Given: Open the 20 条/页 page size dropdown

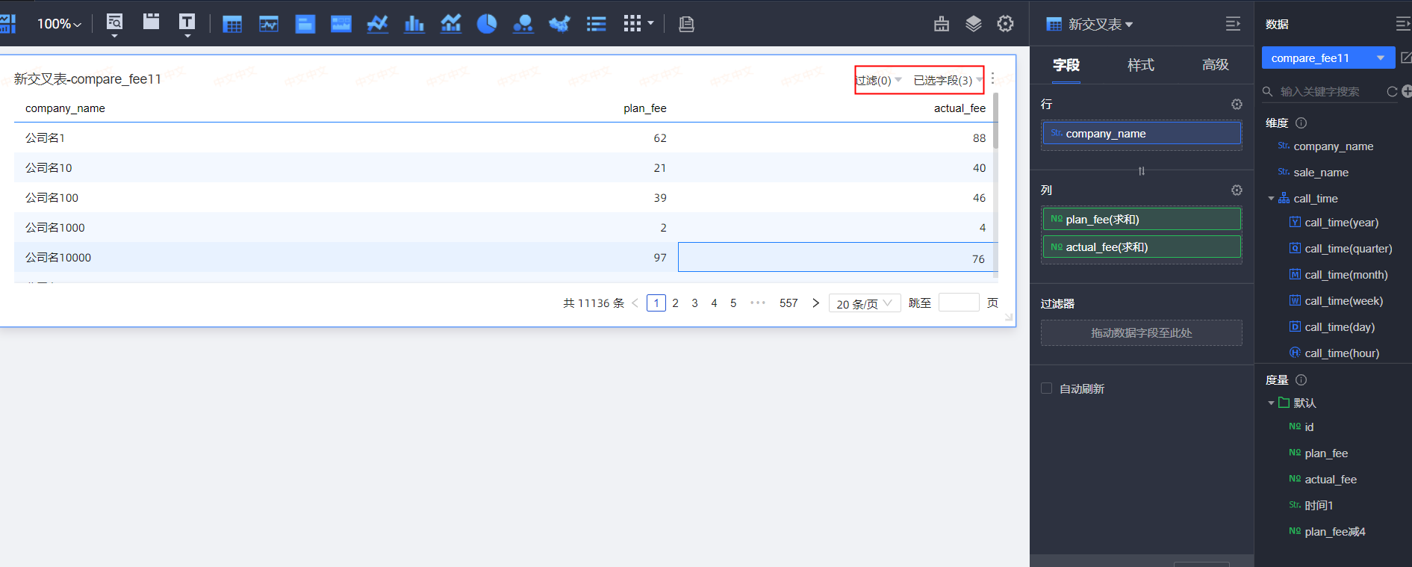Looking at the screenshot, I should (865, 303).
